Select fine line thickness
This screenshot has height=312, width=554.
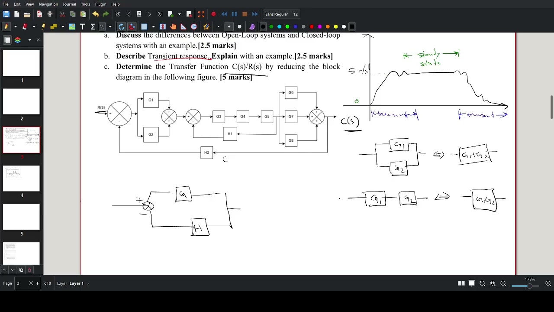(x=219, y=26)
